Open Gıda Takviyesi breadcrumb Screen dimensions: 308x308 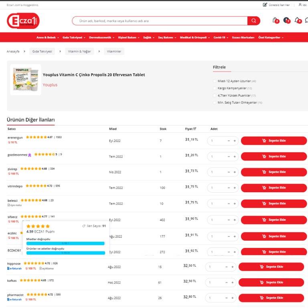[42, 51]
